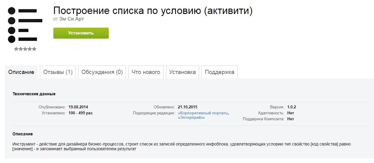Follow the «Корпоративный портал» edition link
The image size is (374, 163).
pyautogui.click(x=203, y=113)
